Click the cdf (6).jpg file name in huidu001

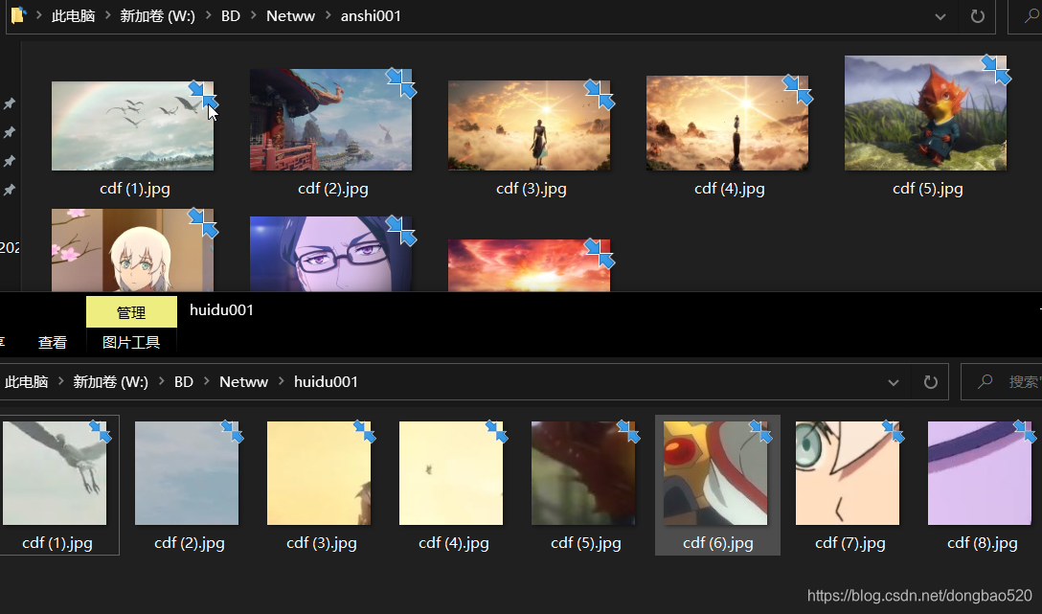coord(717,543)
